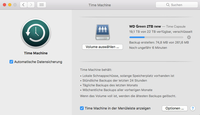Cancel the backup with the progress X icon
Image resolution: width=200 pixels, height=115 pixels.
pyautogui.click(x=189, y=37)
